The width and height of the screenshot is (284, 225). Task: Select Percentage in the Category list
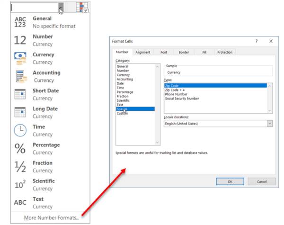[x=135, y=92]
